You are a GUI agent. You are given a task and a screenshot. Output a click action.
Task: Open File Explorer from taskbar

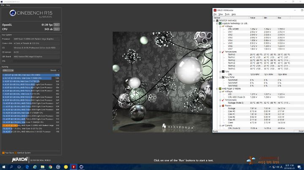tap(43, 167)
